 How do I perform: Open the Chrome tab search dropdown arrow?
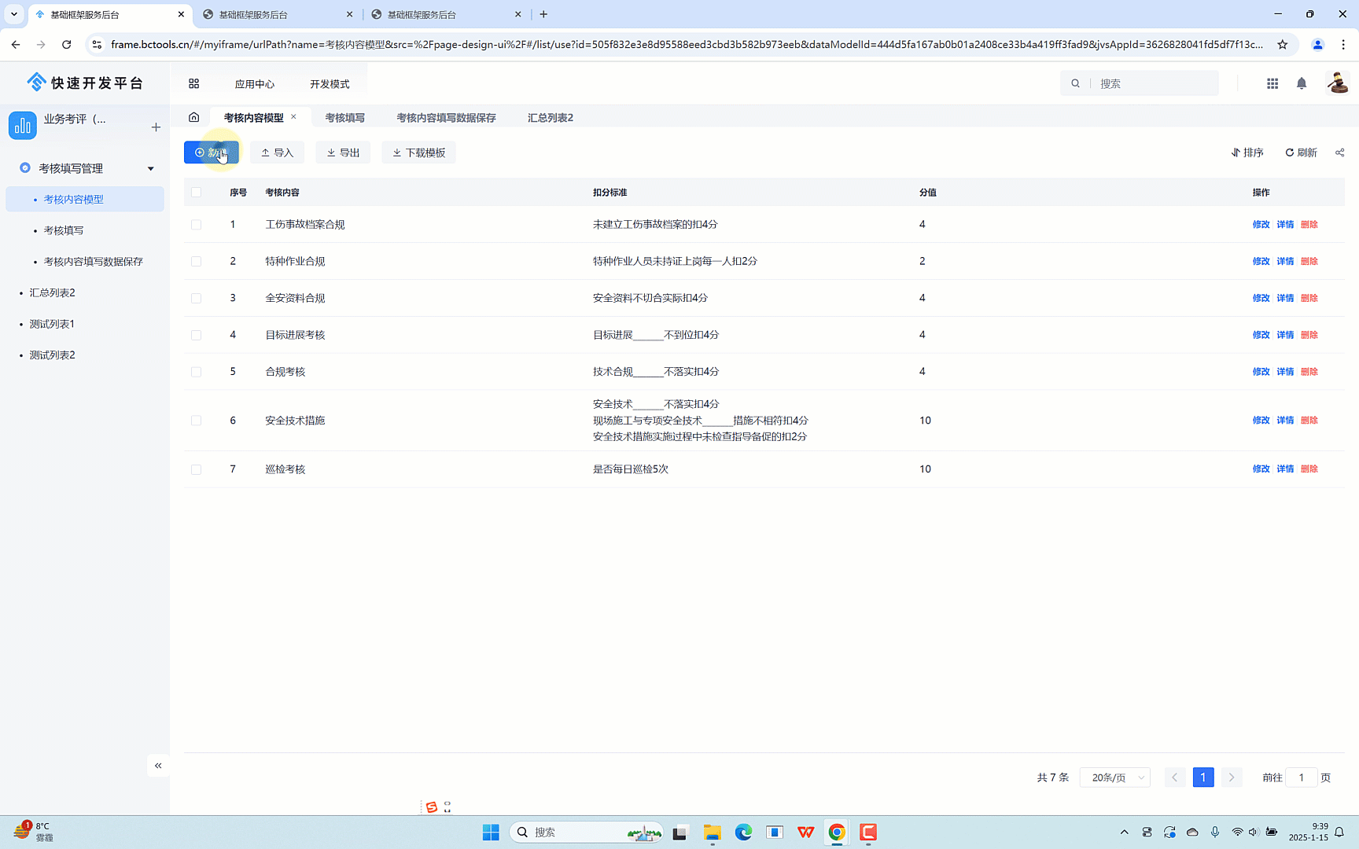14,14
